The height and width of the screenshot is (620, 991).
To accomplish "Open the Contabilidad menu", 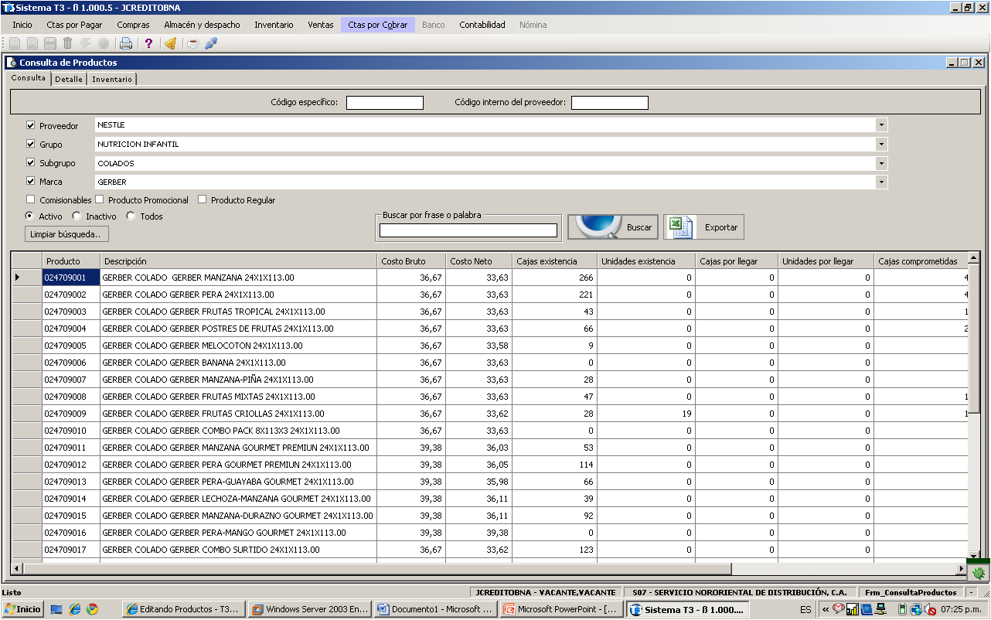I will pos(482,25).
